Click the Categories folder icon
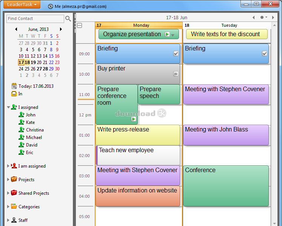 pyautogui.click(x=14, y=206)
